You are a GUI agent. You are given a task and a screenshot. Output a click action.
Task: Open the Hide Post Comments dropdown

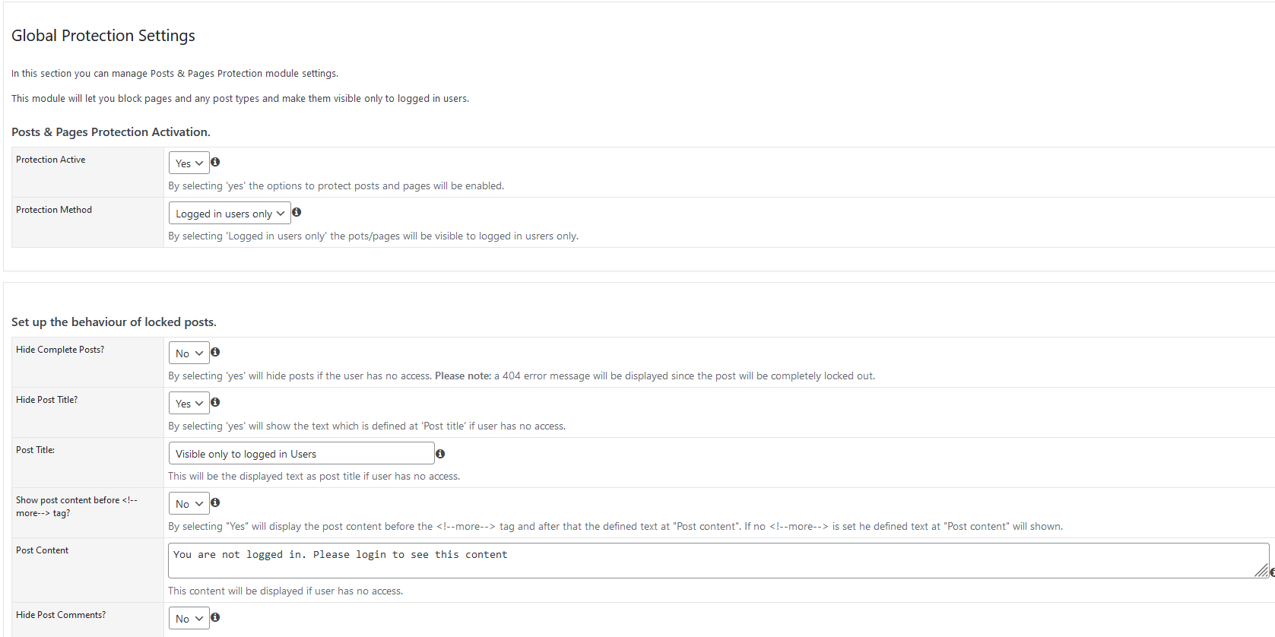point(189,618)
